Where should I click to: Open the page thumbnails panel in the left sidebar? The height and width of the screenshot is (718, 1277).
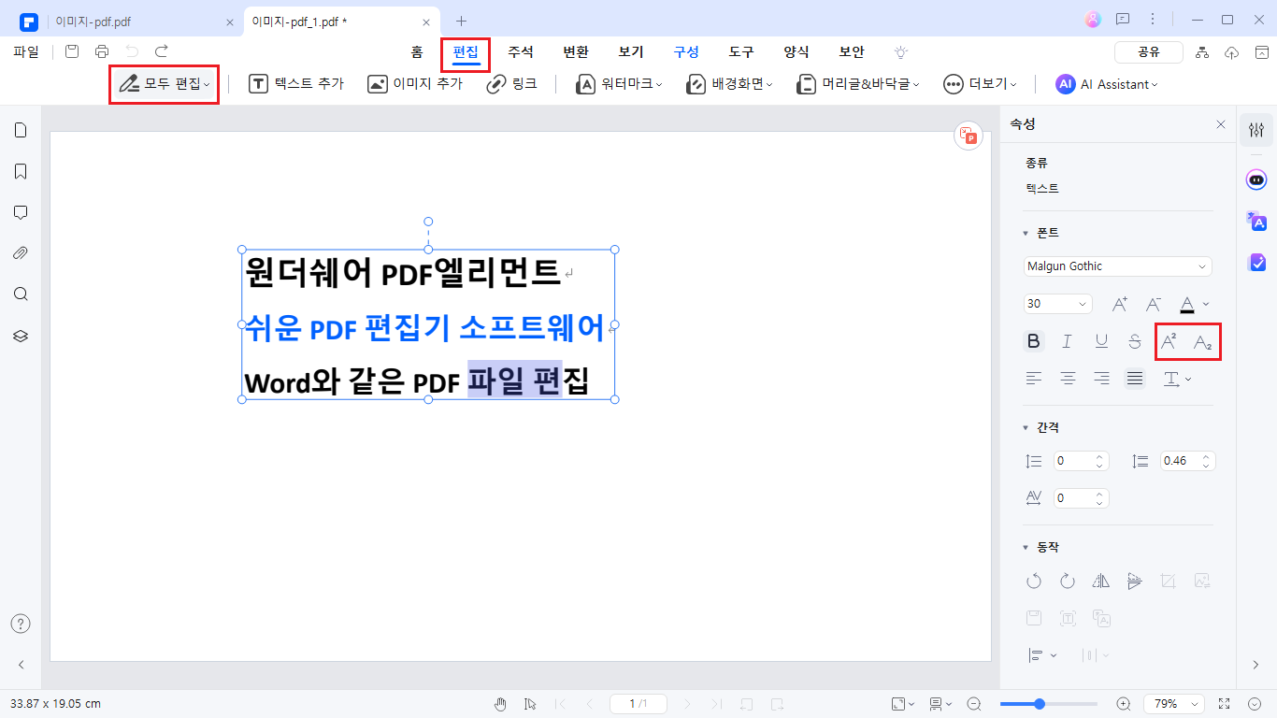(x=21, y=130)
